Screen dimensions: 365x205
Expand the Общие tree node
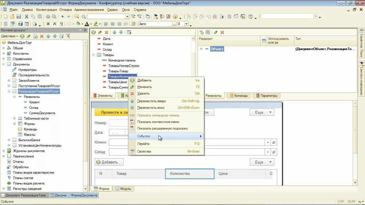3,48
